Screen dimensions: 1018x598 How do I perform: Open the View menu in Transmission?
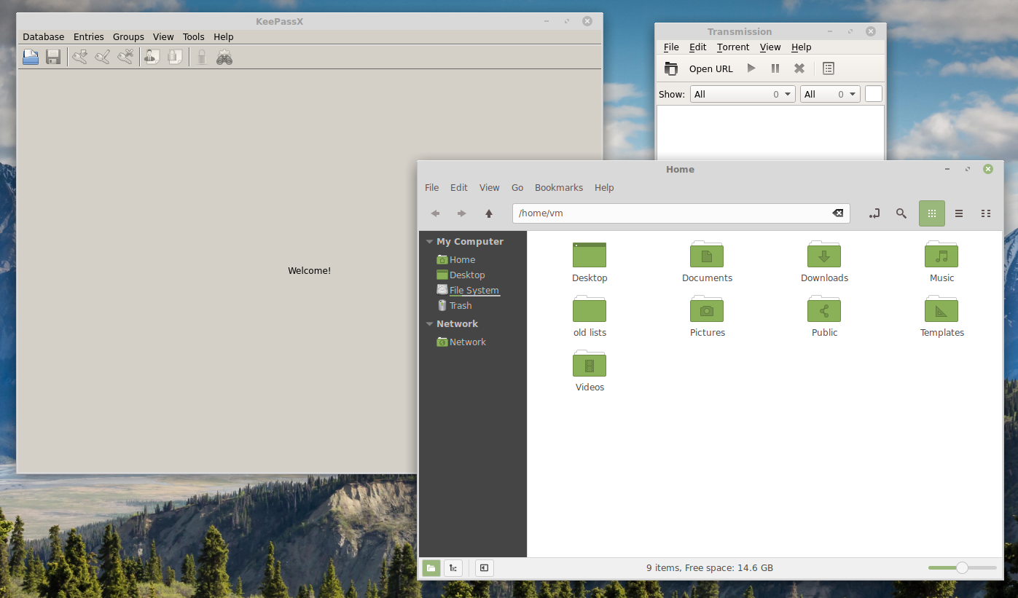click(770, 47)
